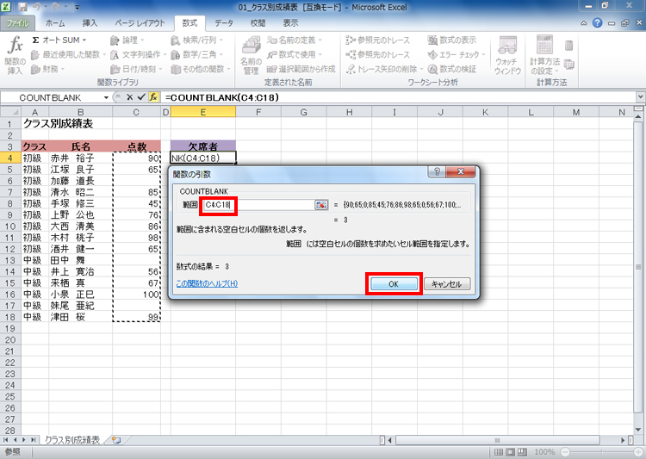This screenshot has height=459, width=646.
Task: Switch to Page Break Preview in status bar
Action: click(x=522, y=452)
